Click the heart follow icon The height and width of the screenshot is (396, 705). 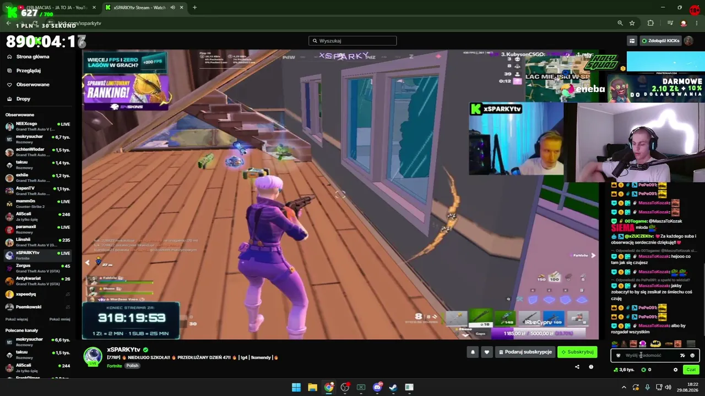point(486,352)
